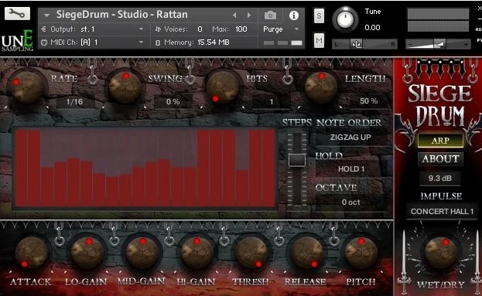Open the instrument info icon

[x=293, y=15]
